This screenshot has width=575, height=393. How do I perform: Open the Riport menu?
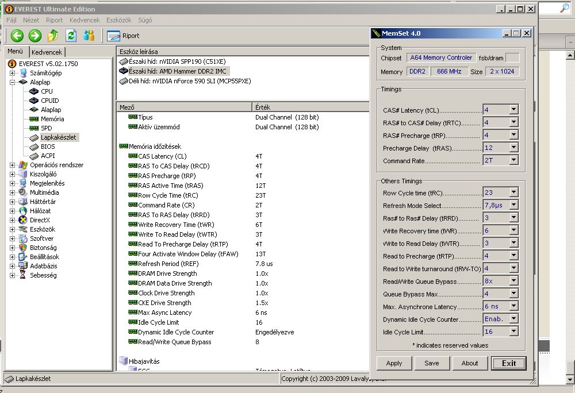[54, 20]
